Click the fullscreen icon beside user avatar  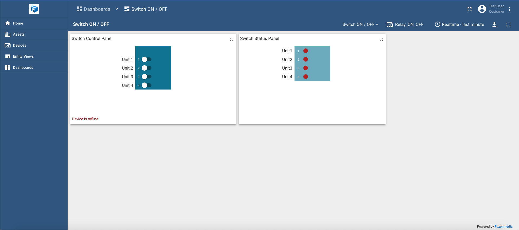point(470,9)
